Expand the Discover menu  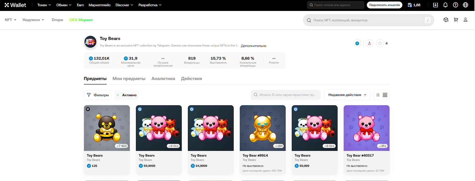click(x=124, y=5)
